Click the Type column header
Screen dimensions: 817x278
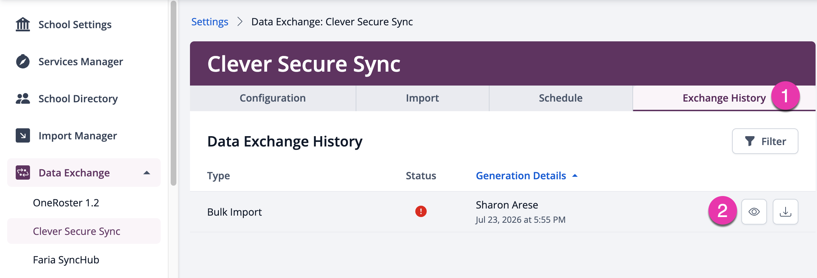point(219,176)
